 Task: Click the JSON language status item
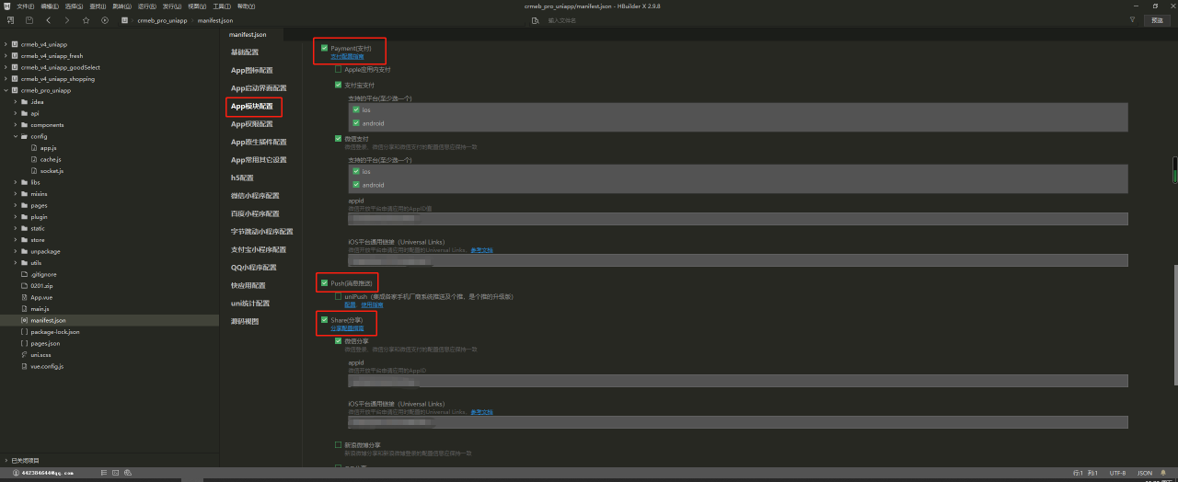tap(1145, 473)
